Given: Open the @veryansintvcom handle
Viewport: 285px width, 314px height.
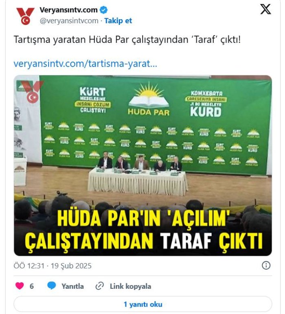Looking at the screenshot, I should point(69,21).
